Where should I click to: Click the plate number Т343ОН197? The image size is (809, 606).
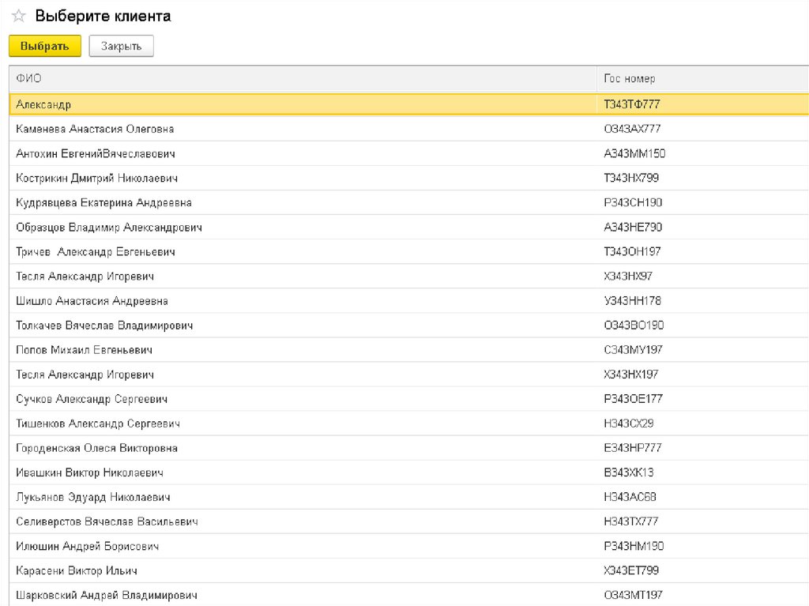tap(632, 252)
